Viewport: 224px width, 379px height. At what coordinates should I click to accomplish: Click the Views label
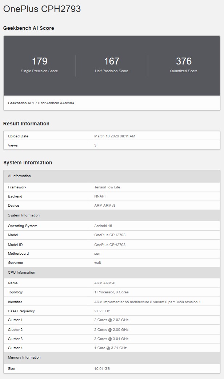coord(13,145)
